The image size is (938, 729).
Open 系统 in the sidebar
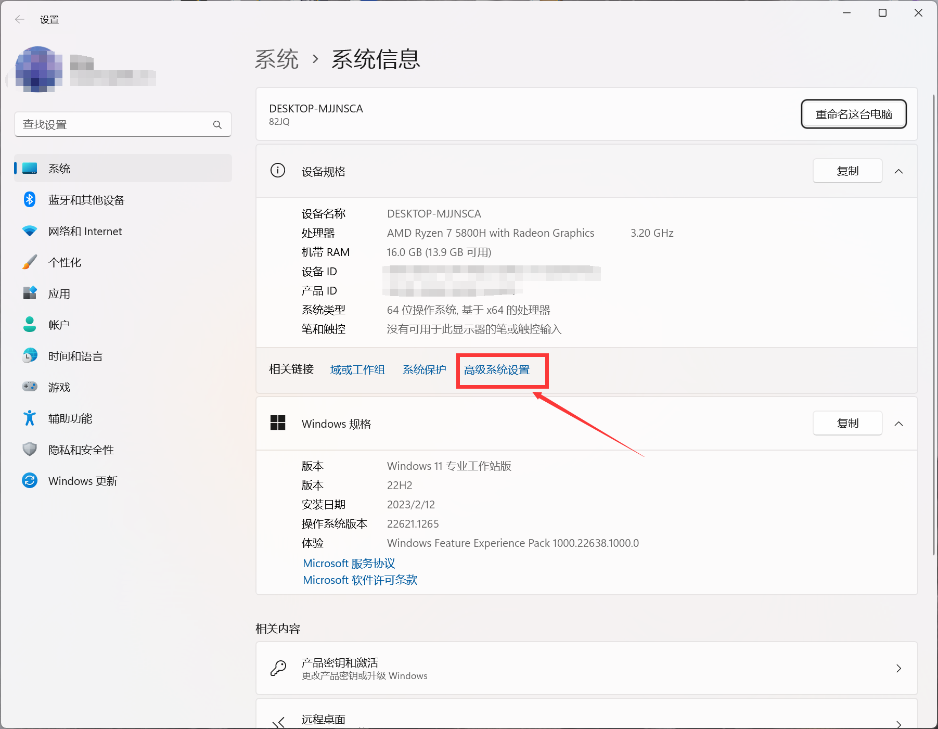tap(123, 169)
